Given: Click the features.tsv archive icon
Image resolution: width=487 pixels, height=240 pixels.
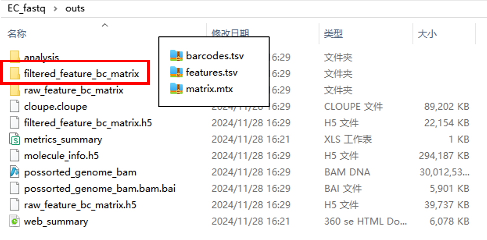Looking at the screenshot, I should point(176,72).
